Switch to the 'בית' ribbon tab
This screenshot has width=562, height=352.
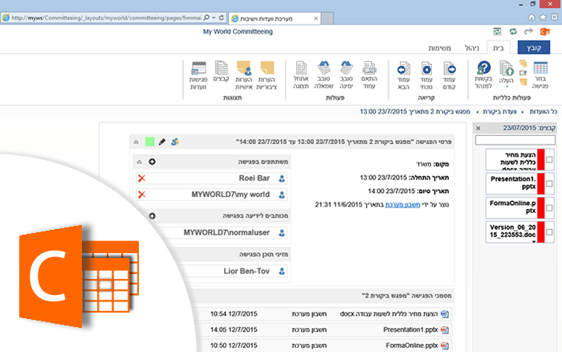pyautogui.click(x=499, y=47)
